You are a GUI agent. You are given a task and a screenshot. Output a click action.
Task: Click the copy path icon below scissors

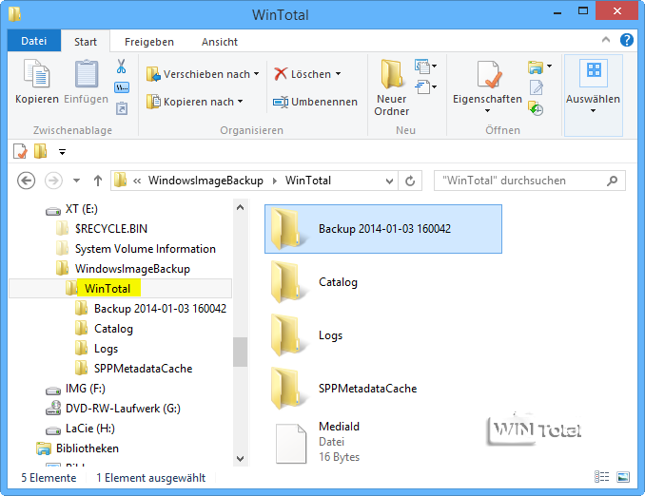pos(122,87)
